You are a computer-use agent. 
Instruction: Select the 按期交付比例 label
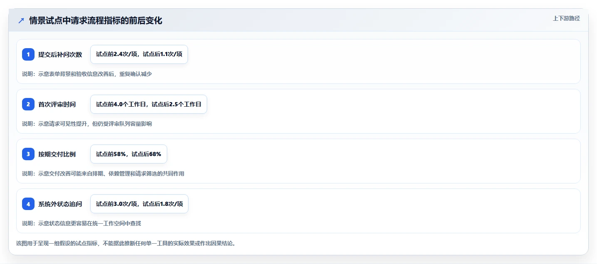pyautogui.click(x=57, y=154)
